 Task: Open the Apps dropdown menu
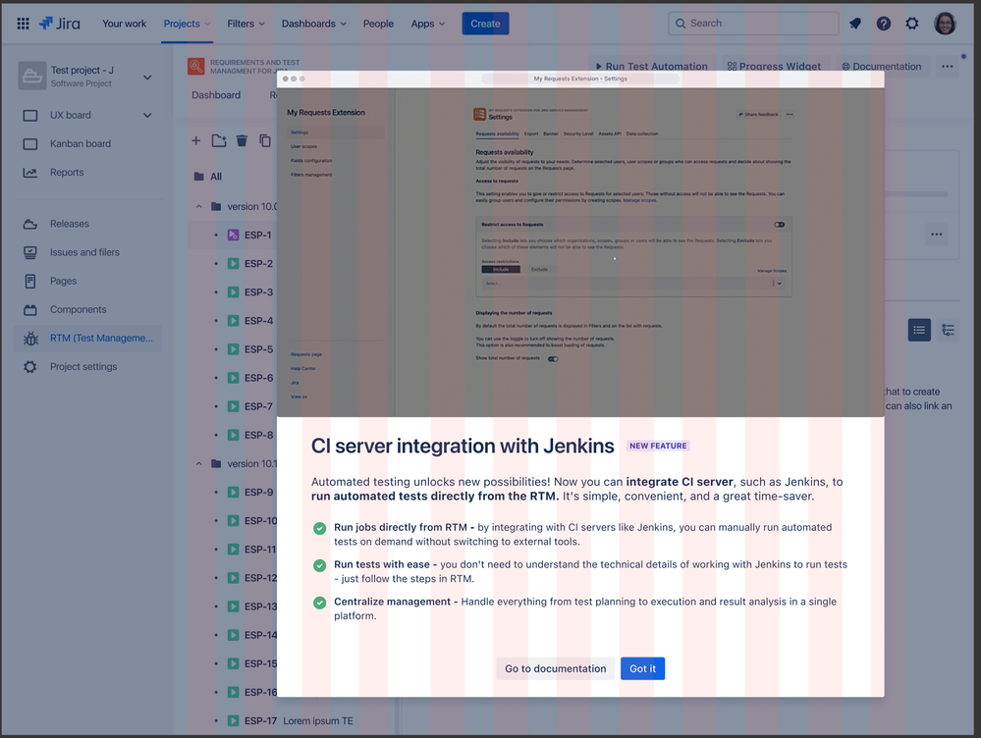click(428, 24)
